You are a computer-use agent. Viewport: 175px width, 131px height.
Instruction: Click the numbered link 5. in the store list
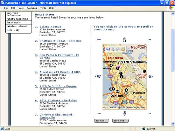[36, 86]
